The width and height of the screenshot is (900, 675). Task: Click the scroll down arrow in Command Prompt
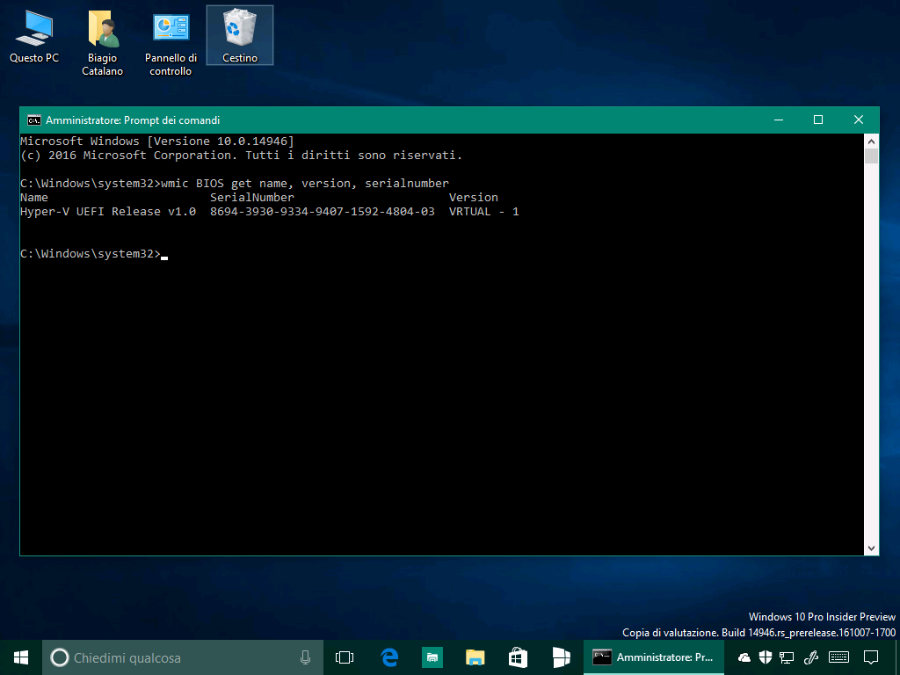coord(871,548)
